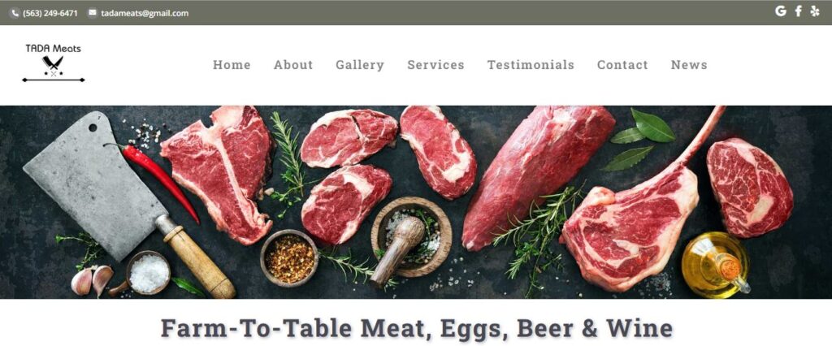Open the Gallery menu item
The height and width of the screenshot is (346, 832).
(x=360, y=65)
